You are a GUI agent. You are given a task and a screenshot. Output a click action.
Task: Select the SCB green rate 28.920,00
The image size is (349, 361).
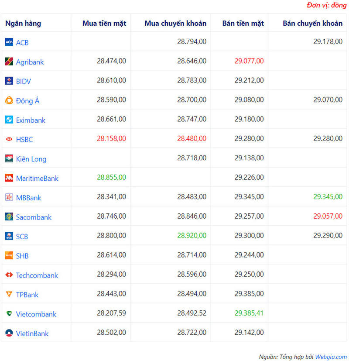tap(192, 235)
